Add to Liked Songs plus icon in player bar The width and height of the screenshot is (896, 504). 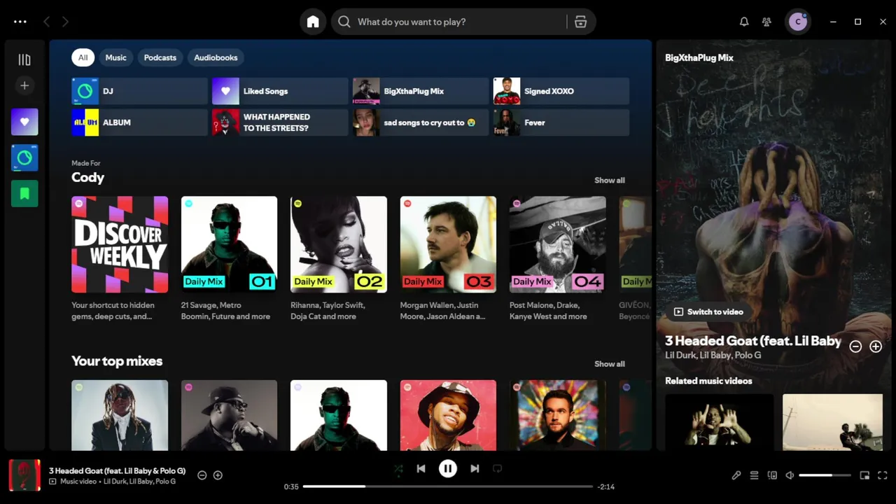(218, 475)
